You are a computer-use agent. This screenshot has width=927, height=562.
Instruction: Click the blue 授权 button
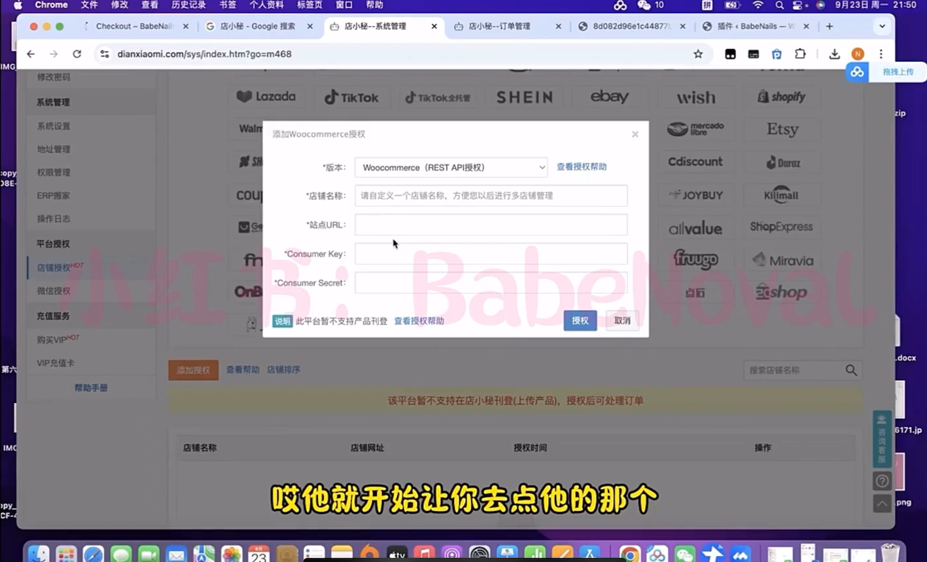[580, 321]
